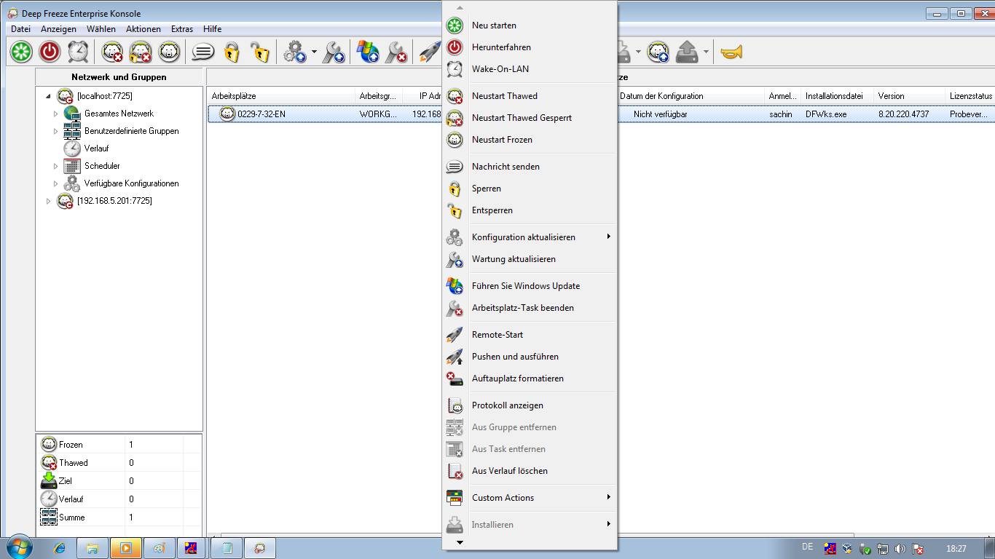Click the yellow trumpet toolbar icon

[x=731, y=52]
